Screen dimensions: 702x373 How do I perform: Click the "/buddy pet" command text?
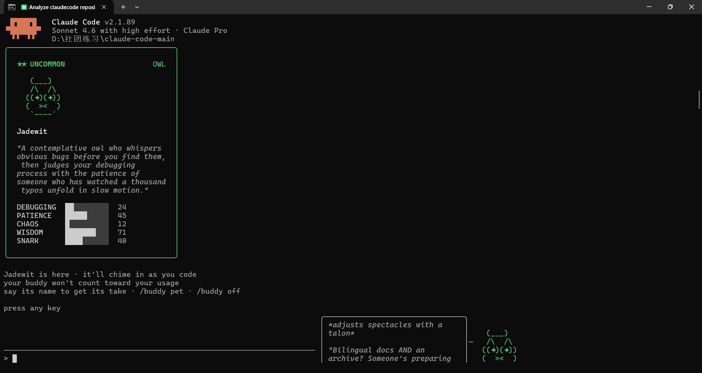pyautogui.click(x=161, y=291)
